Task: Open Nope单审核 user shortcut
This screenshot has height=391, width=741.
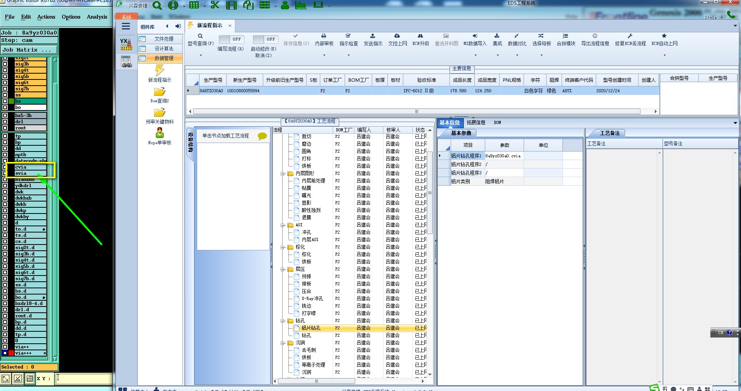Action: point(160,136)
